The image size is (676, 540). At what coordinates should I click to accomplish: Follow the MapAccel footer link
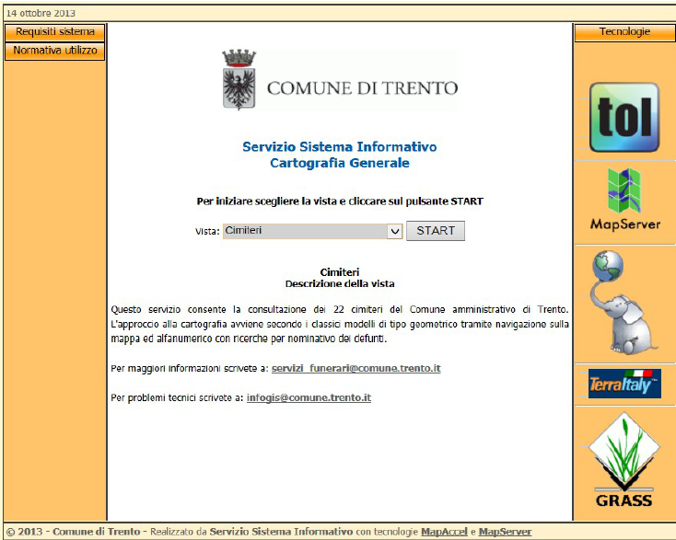click(x=444, y=532)
